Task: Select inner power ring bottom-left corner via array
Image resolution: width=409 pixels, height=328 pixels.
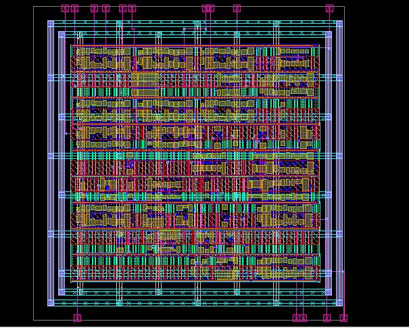Action: tap(62, 292)
